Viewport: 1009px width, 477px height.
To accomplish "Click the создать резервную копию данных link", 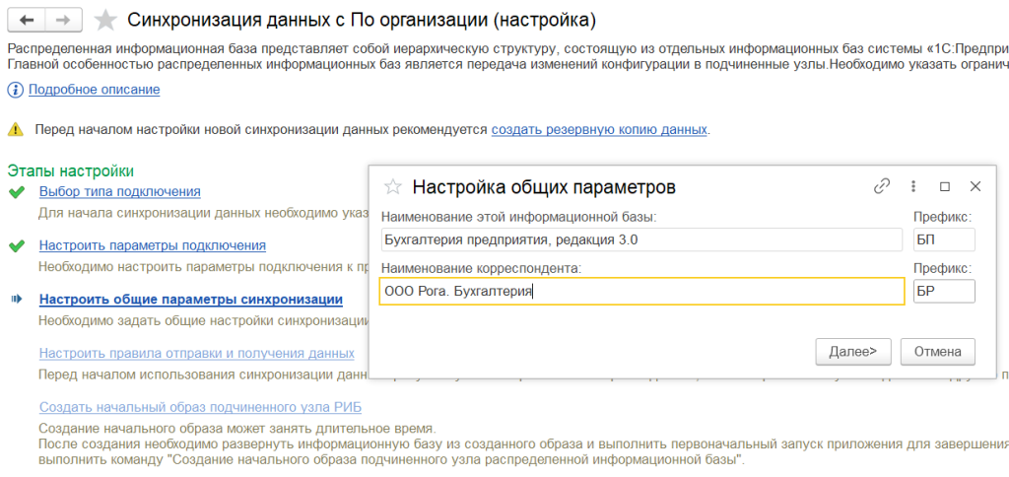I will (599, 129).
